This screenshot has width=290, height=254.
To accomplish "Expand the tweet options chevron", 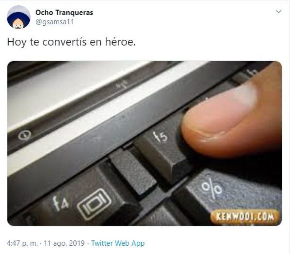I will (x=279, y=11).
